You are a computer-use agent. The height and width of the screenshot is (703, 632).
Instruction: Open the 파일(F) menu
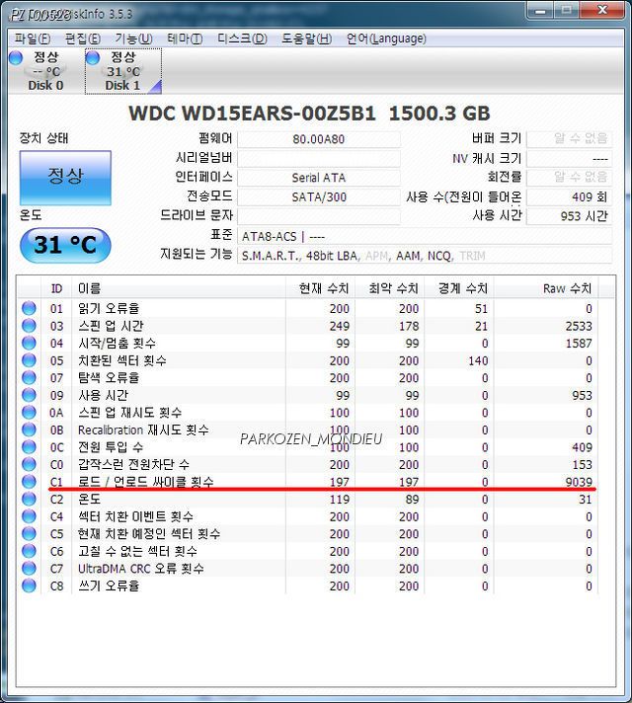coord(33,39)
